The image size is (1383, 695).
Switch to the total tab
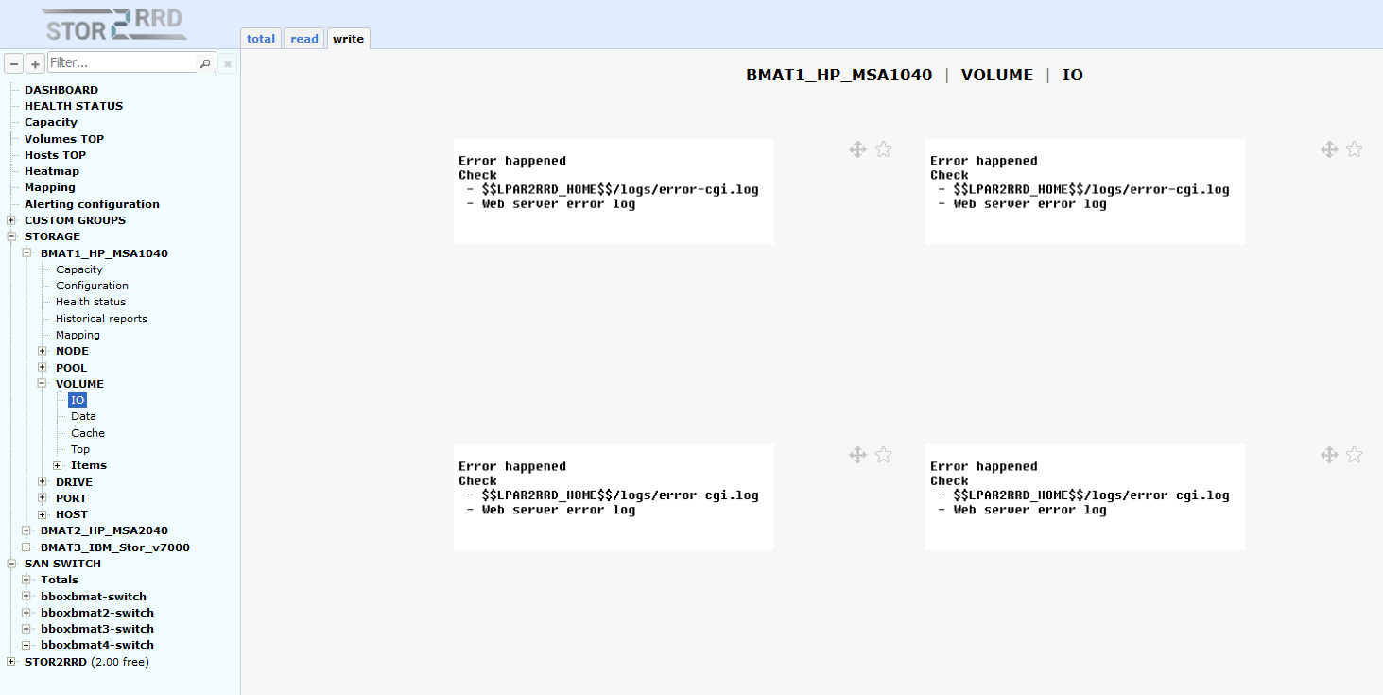point(261,39)
